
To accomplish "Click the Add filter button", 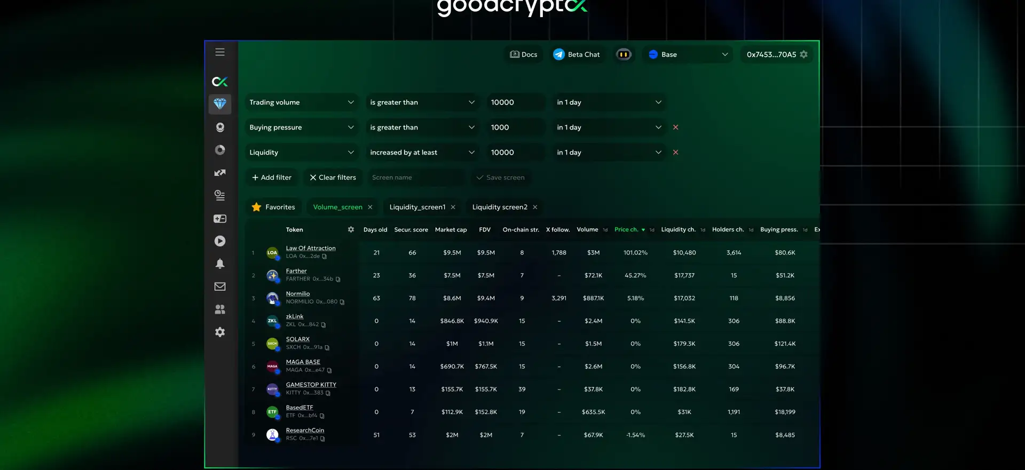I will coord(272,178).
